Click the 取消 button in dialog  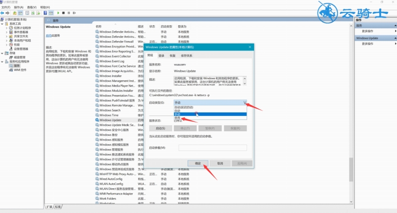220,163
